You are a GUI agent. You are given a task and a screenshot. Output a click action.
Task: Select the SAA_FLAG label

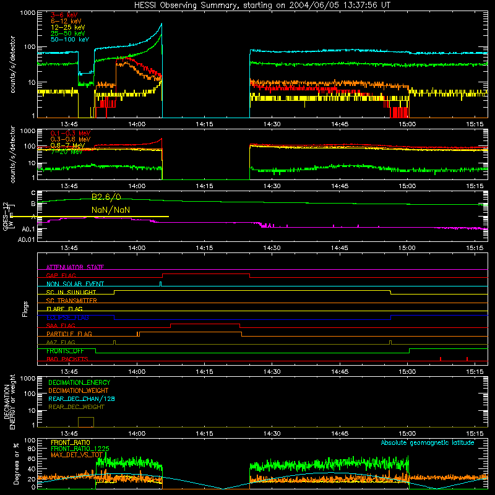[61, 325]
